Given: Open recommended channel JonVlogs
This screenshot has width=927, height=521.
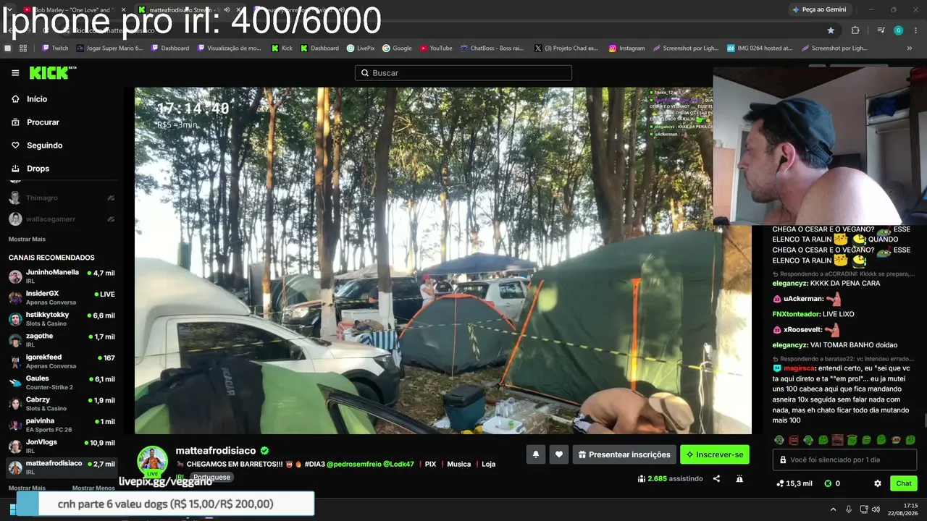Looking at the screenshot, I should click(62, 446).
